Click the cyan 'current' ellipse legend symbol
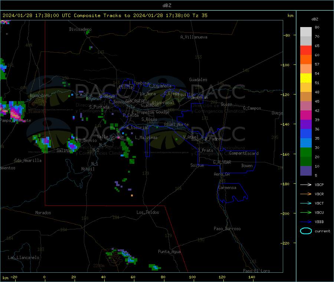 (306, 231)
